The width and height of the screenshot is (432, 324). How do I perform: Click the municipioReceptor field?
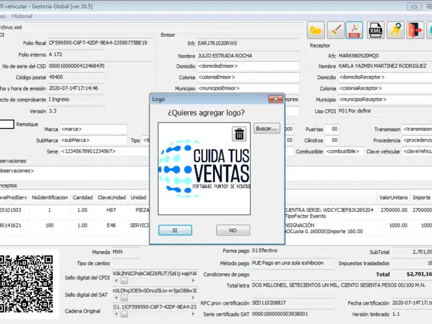[385, 99]
